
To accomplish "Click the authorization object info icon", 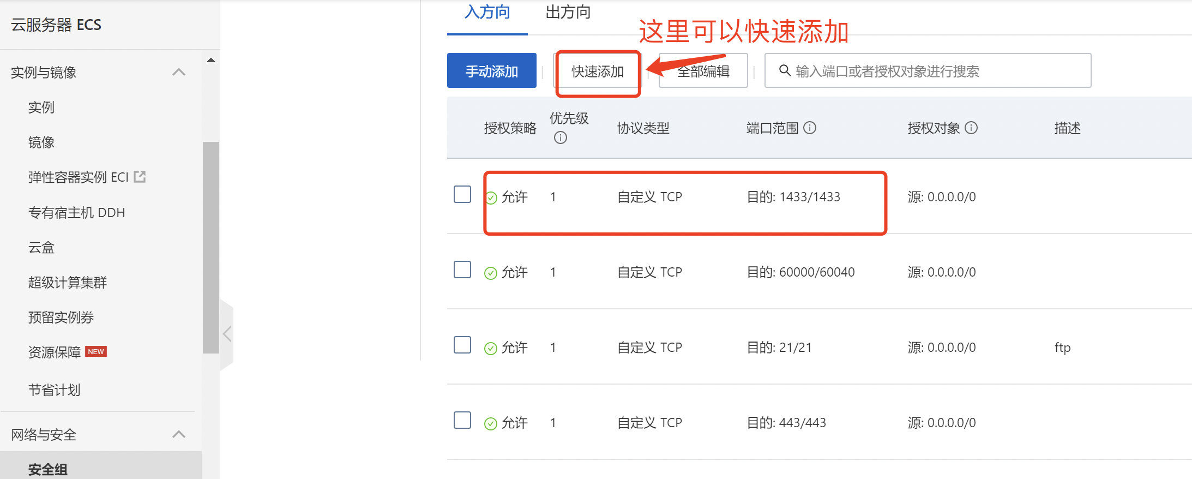I will click(x=971, y=128).
